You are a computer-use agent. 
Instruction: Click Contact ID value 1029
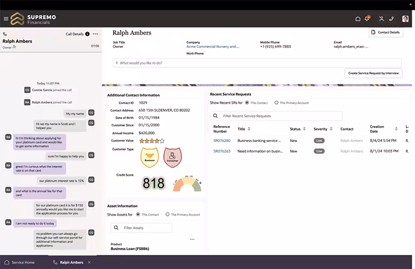tap(143, 103)
